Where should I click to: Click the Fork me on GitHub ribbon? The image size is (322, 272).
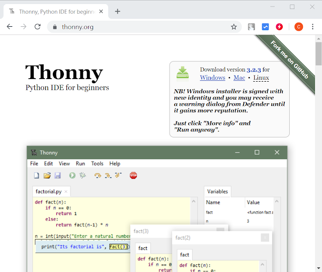pyautogui.click(x=289, y=59)
